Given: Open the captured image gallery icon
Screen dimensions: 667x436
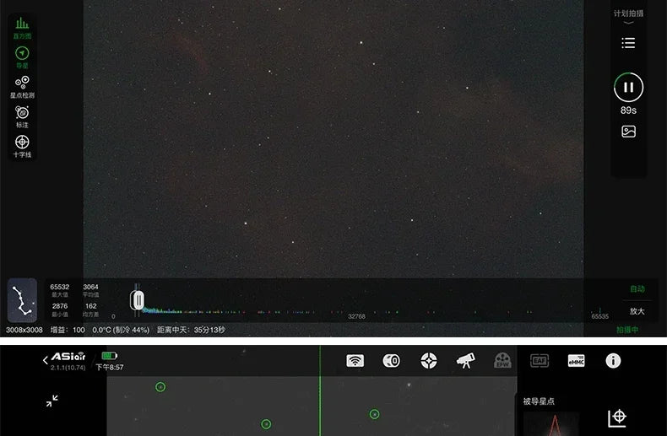Looking at the screenshot, I should 628,132.
